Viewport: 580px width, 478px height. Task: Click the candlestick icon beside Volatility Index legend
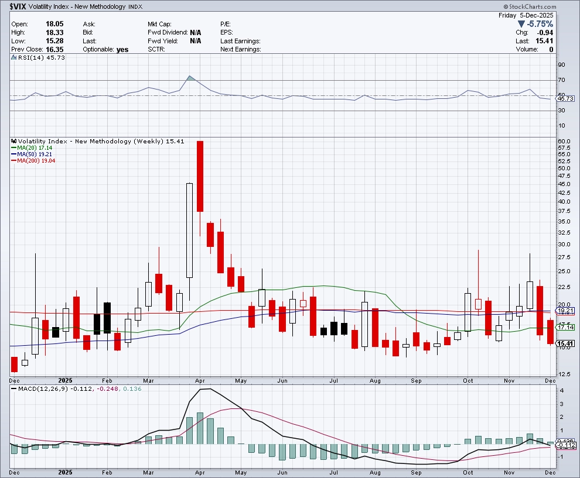pos(14,142)
